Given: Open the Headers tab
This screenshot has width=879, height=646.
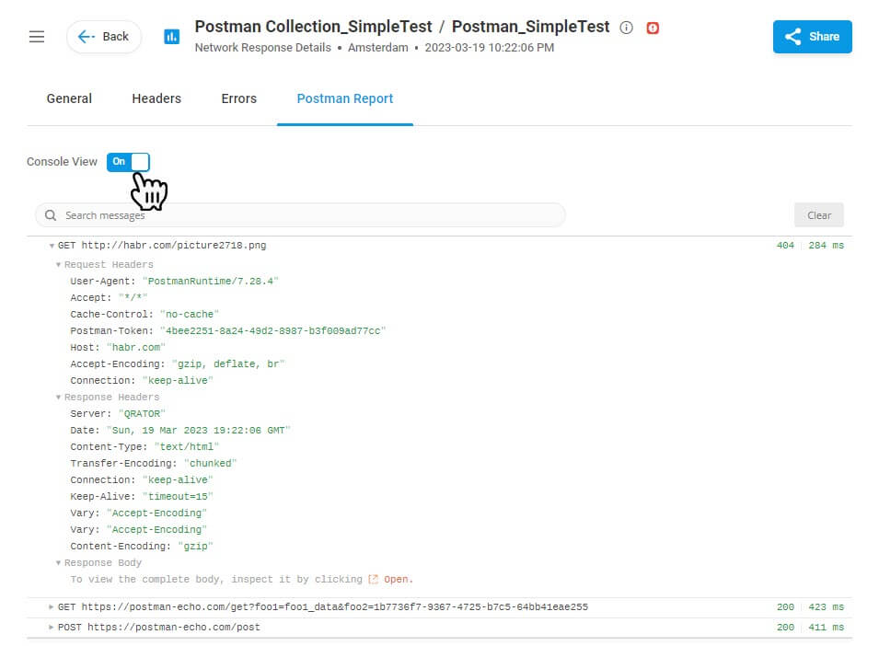Looking at the screenshot, I should (156, 98).
